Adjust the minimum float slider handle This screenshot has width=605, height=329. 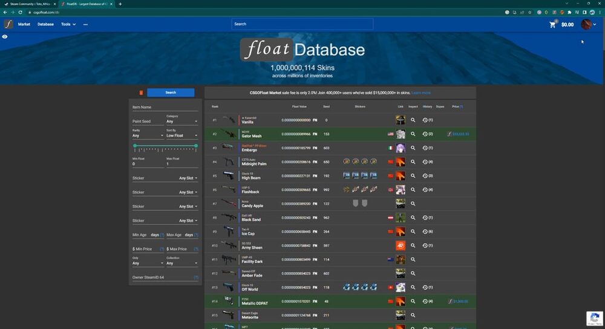[x=135, y=146]
